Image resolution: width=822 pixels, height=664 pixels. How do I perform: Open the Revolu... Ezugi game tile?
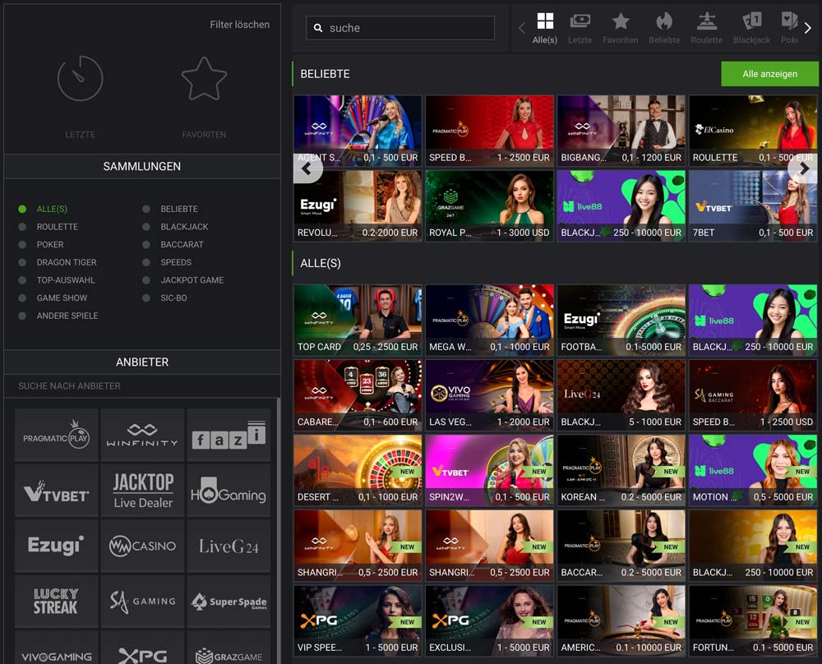358,206
